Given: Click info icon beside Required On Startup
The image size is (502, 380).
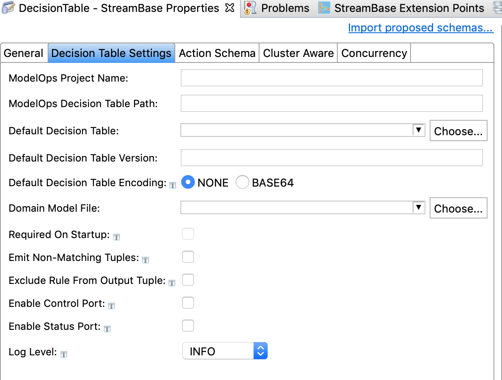Looking at the screenshot, I should pyautogui.click(x=116, y=237).
